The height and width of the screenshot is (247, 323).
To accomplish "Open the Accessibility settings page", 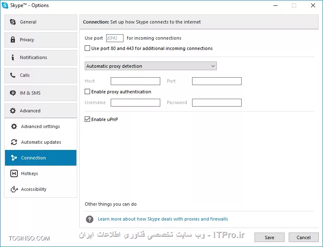I will [40, 189].
